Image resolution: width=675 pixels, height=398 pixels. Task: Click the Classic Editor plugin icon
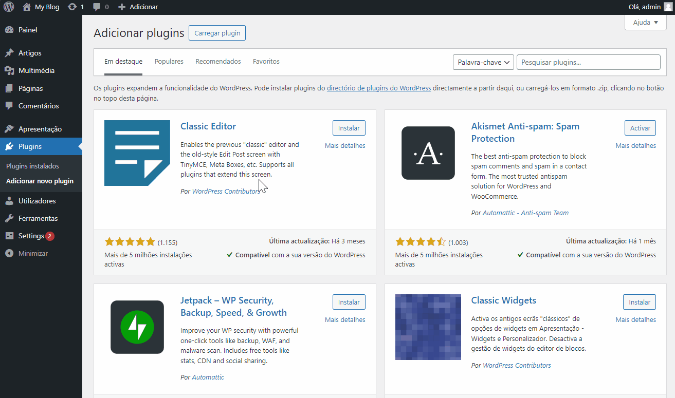tap(137, 153)
